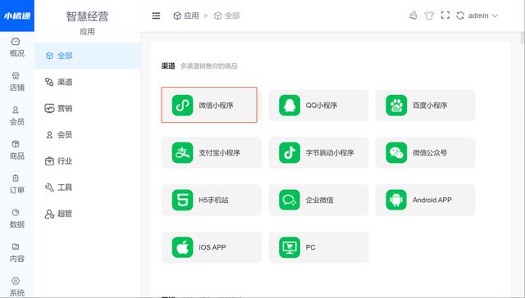
Task: Click the clear-cache broom icon
Action: tap(413, 16)
